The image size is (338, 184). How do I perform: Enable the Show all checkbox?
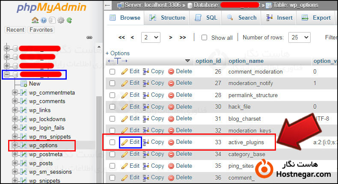[x=204, y=38]
